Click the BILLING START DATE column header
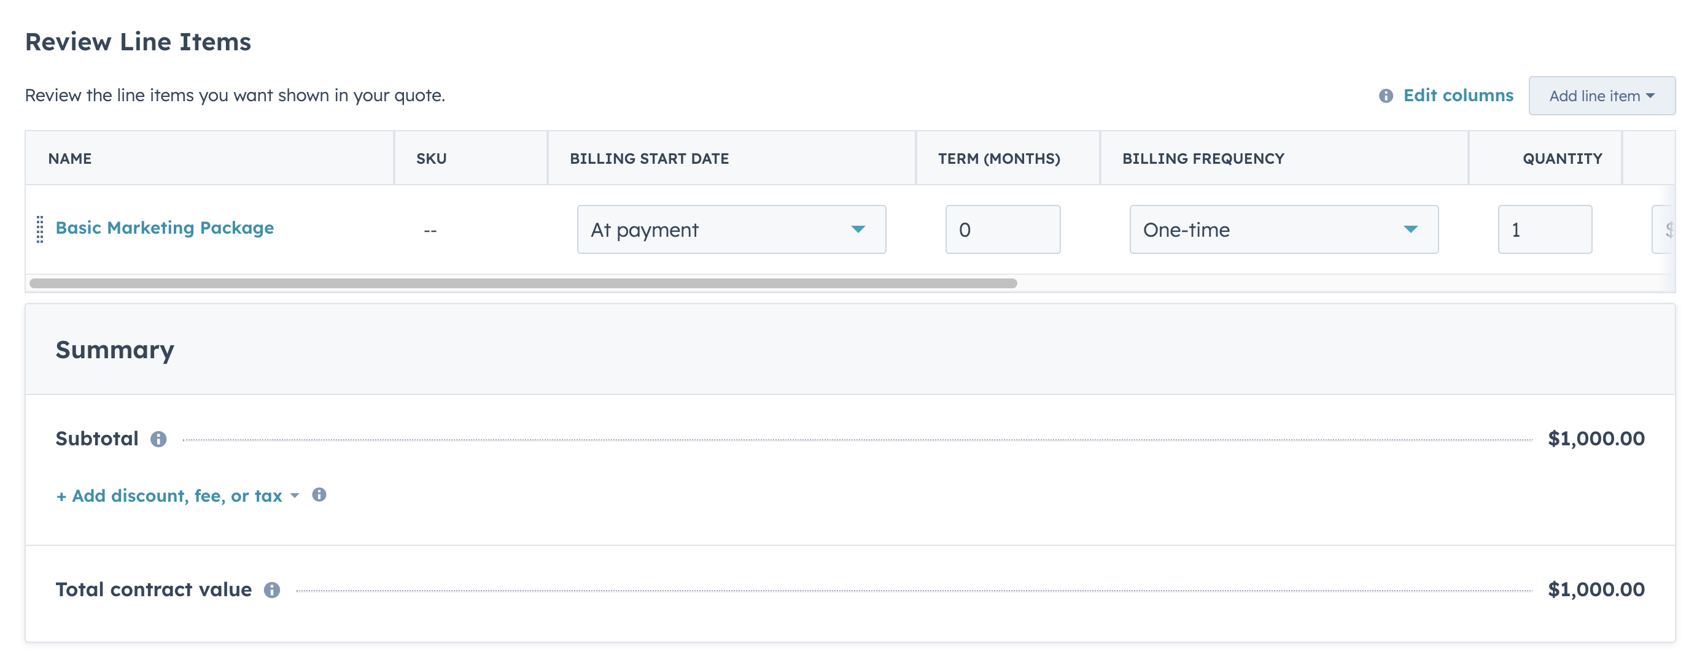This screenshot has width=1697, height=660. pos(649,159)
